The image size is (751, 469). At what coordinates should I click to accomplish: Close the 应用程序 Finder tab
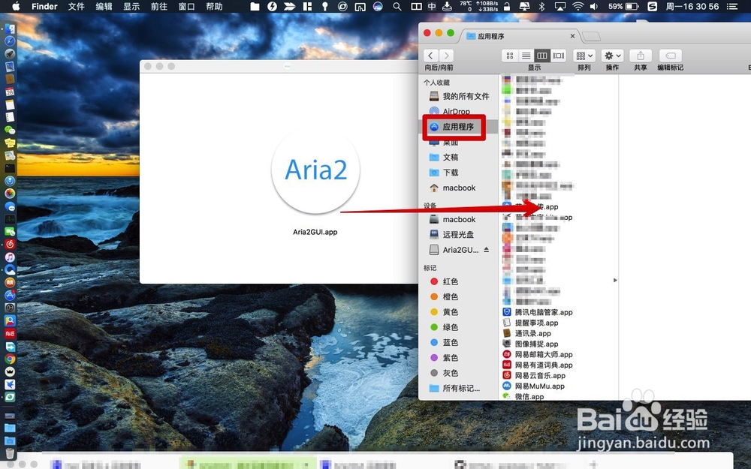point(572,36)
